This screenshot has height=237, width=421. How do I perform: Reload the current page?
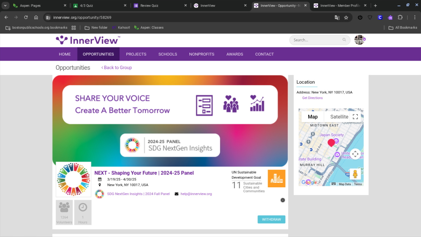[x=26, y=17]
